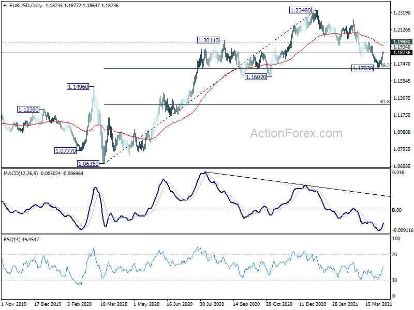
Task: Click the 28 Jan 2021 date label
Action: pyautogui.click(x=345, y=304)
